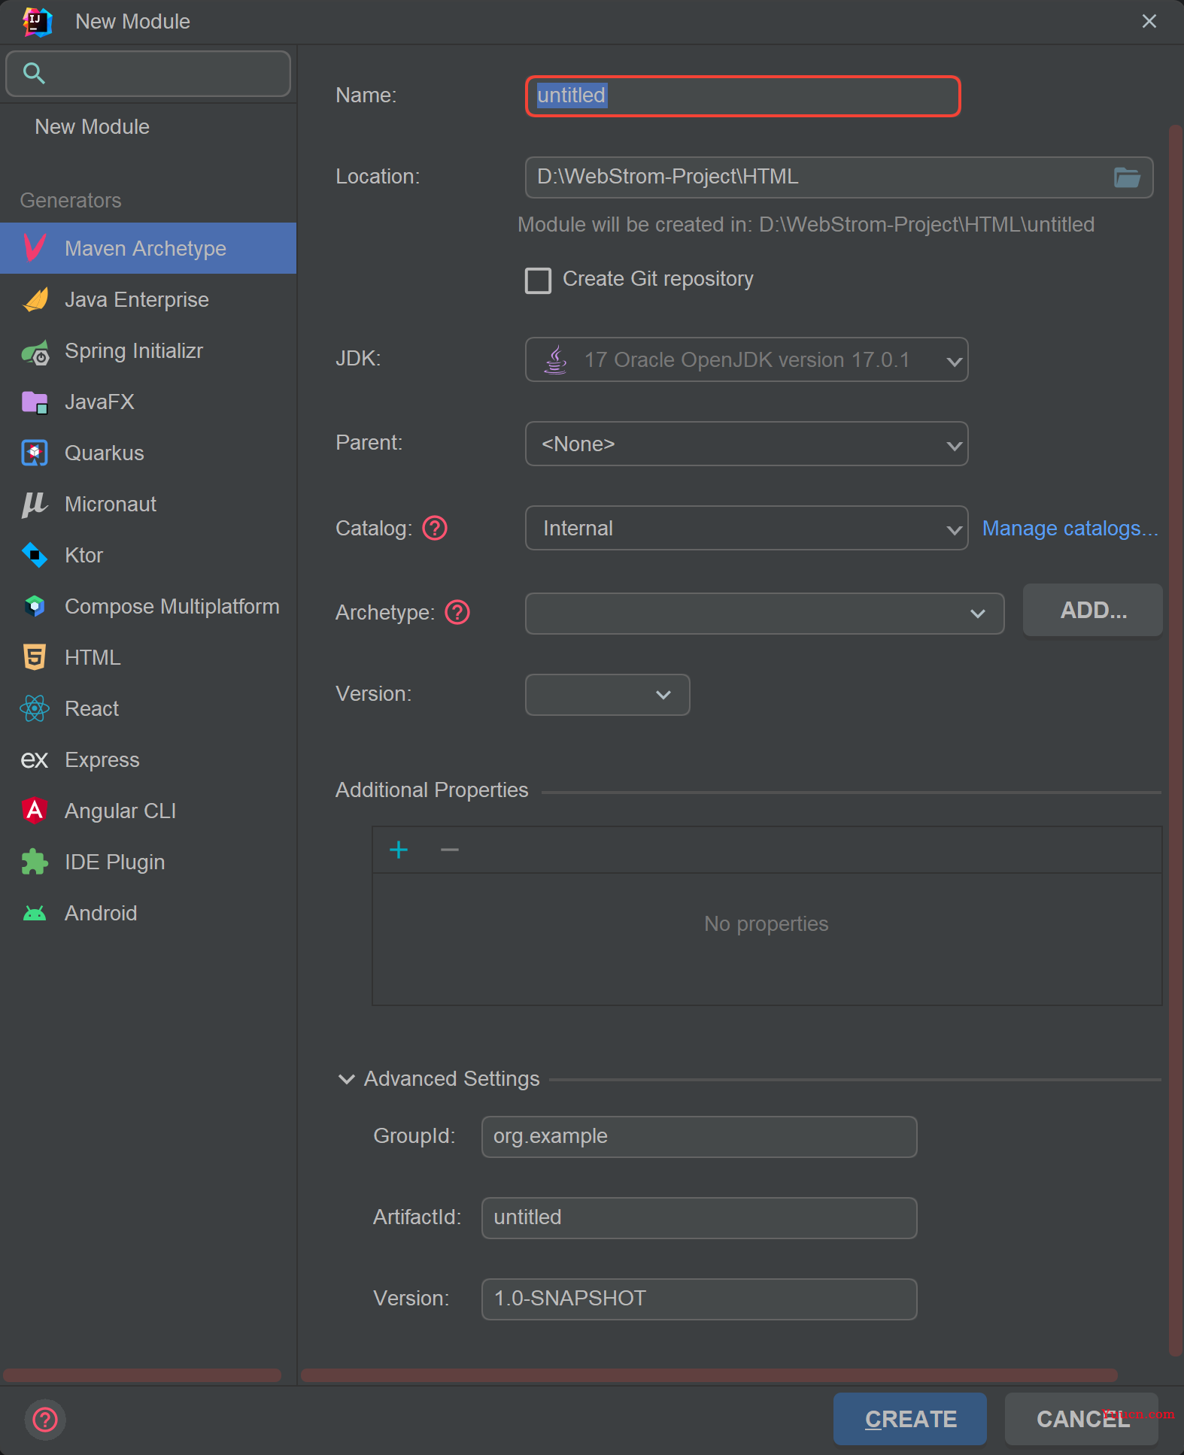The width and height of the screenshot is (1184, 1455).
Task: Open the Catalog dropdown set to Internal
Action: (746, 528)
